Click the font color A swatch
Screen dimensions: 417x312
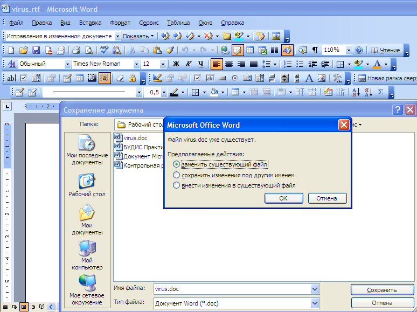[377, 64]
